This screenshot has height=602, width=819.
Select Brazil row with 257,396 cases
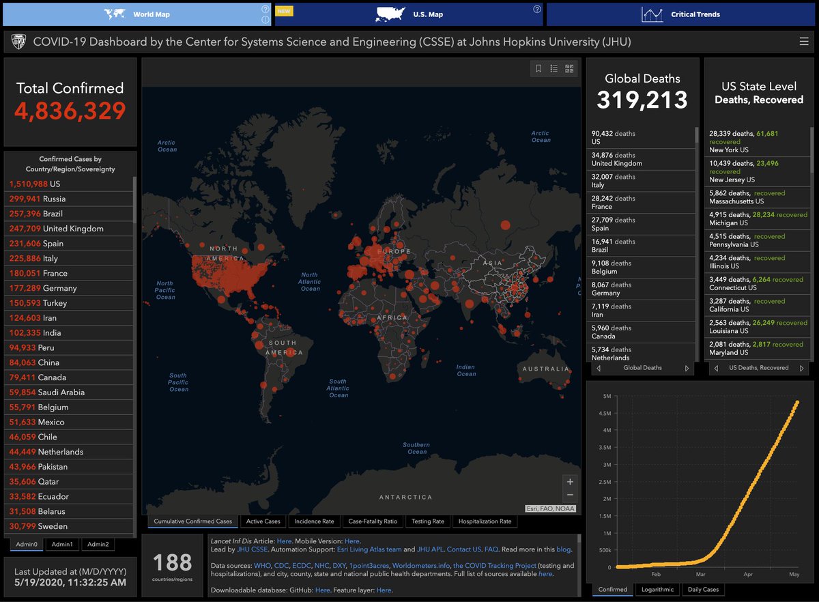click(68, 214)
